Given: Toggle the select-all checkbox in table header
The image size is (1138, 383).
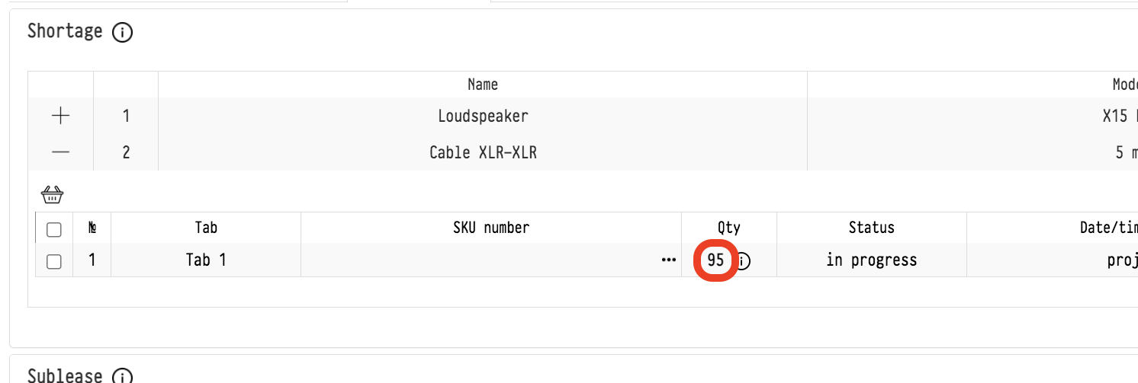Looking at the screenshot, I should [54, 228].
